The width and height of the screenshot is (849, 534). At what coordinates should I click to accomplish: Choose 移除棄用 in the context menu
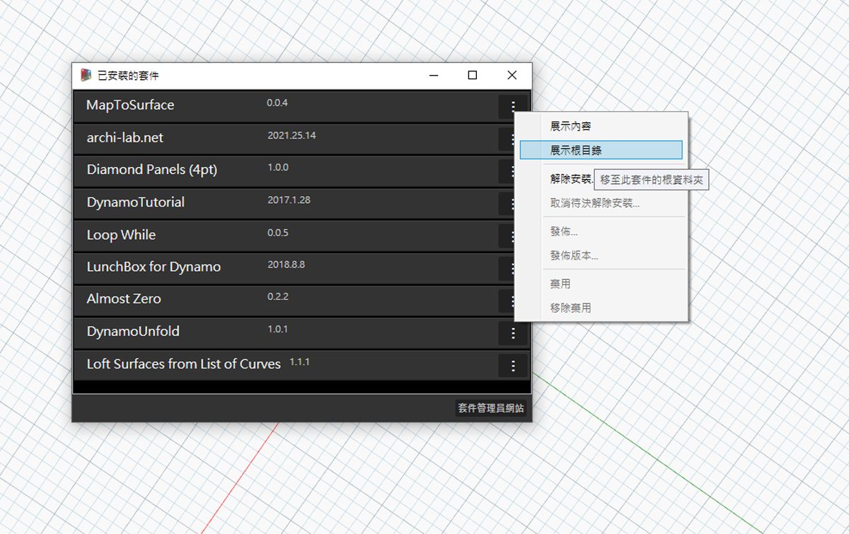pos(570,308)
